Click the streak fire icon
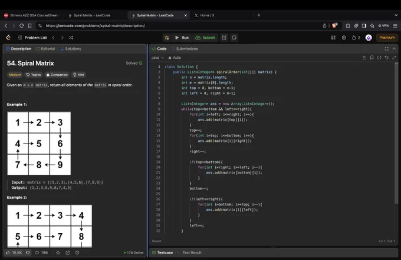 [x=356, y=38]
